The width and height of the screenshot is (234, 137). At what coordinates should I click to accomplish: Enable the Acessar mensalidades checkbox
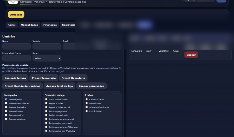(x=6, y=103)
